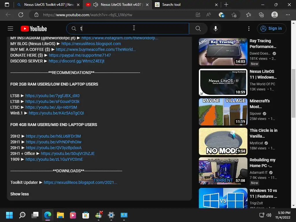Open the Win8.1 youtu.be link
Screen dimensions: 296x222
56,113
